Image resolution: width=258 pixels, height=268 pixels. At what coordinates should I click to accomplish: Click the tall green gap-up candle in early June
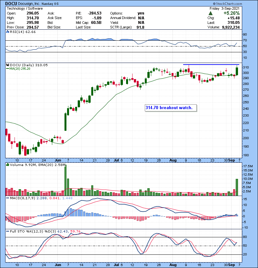[65, 122]
